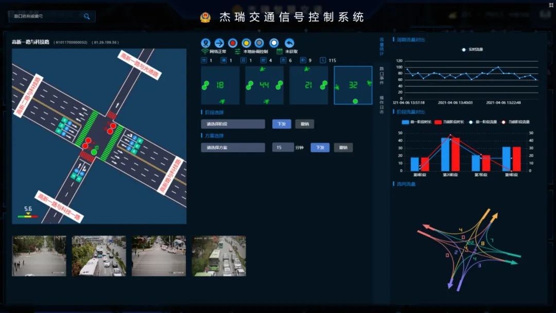The width and height of the screenshot is (556, 313).
Task: Click the search magnifier icon
Action: (x=86, y=16)
